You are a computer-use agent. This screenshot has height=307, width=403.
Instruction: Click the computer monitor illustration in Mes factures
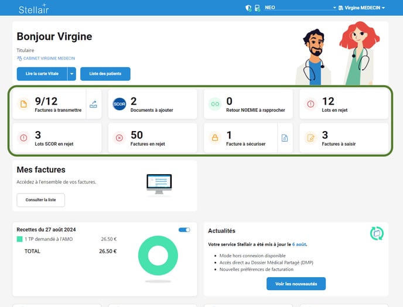pos(159,184)
